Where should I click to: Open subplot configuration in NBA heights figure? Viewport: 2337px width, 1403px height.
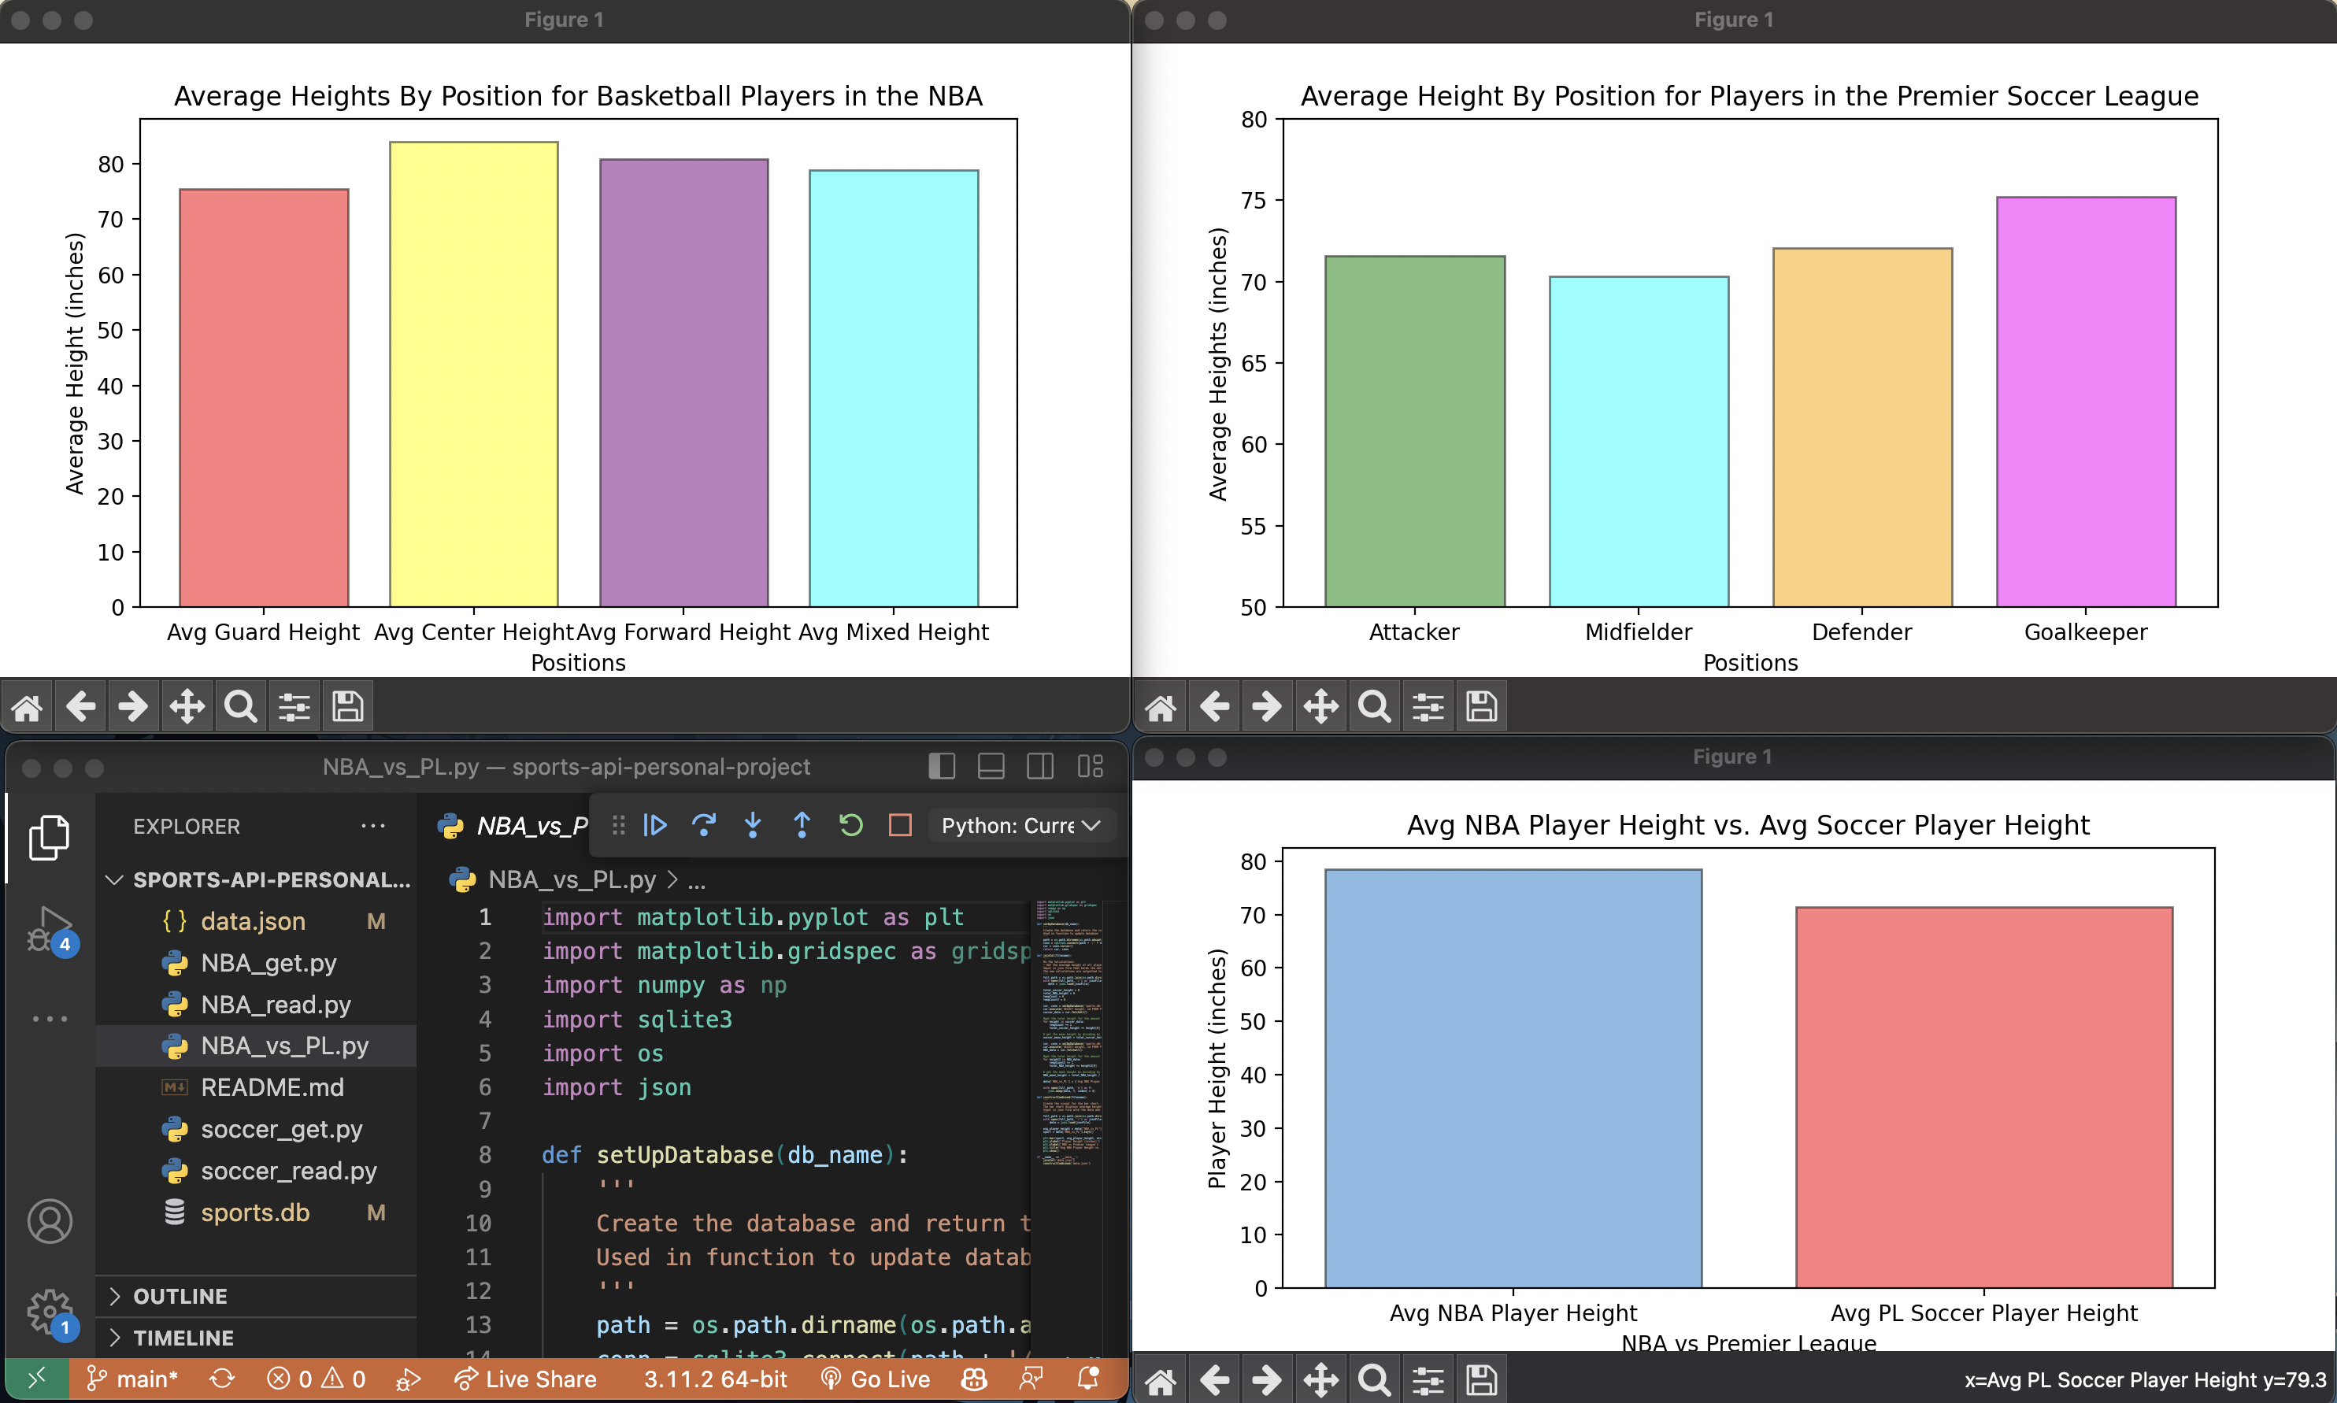click(294, 706)
